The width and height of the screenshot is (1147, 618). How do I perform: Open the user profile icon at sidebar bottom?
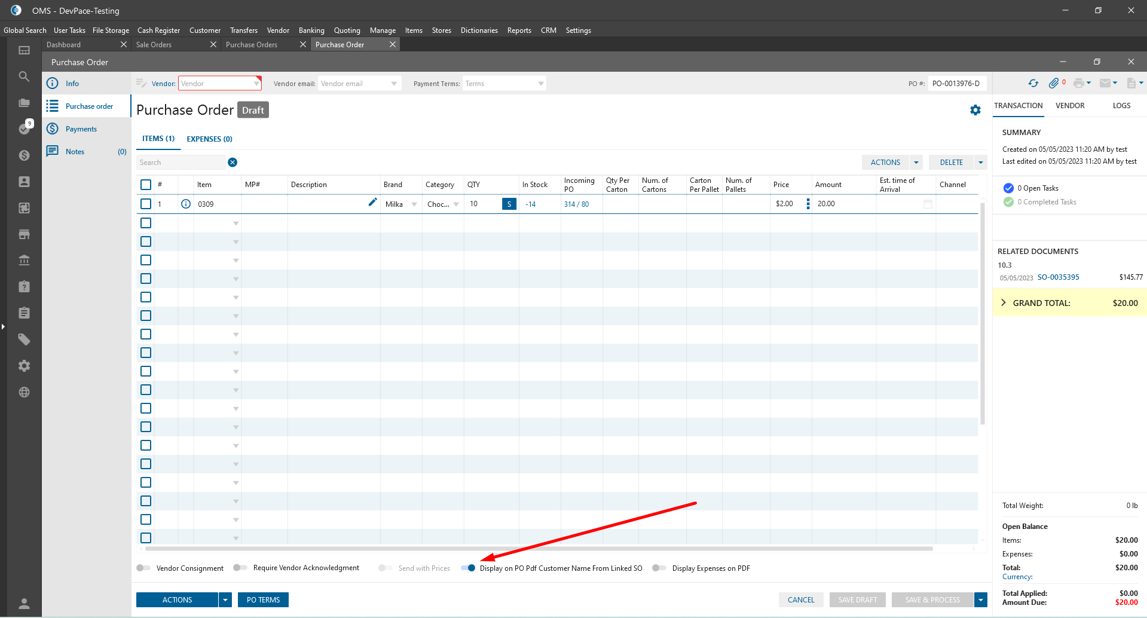(24, 603)
